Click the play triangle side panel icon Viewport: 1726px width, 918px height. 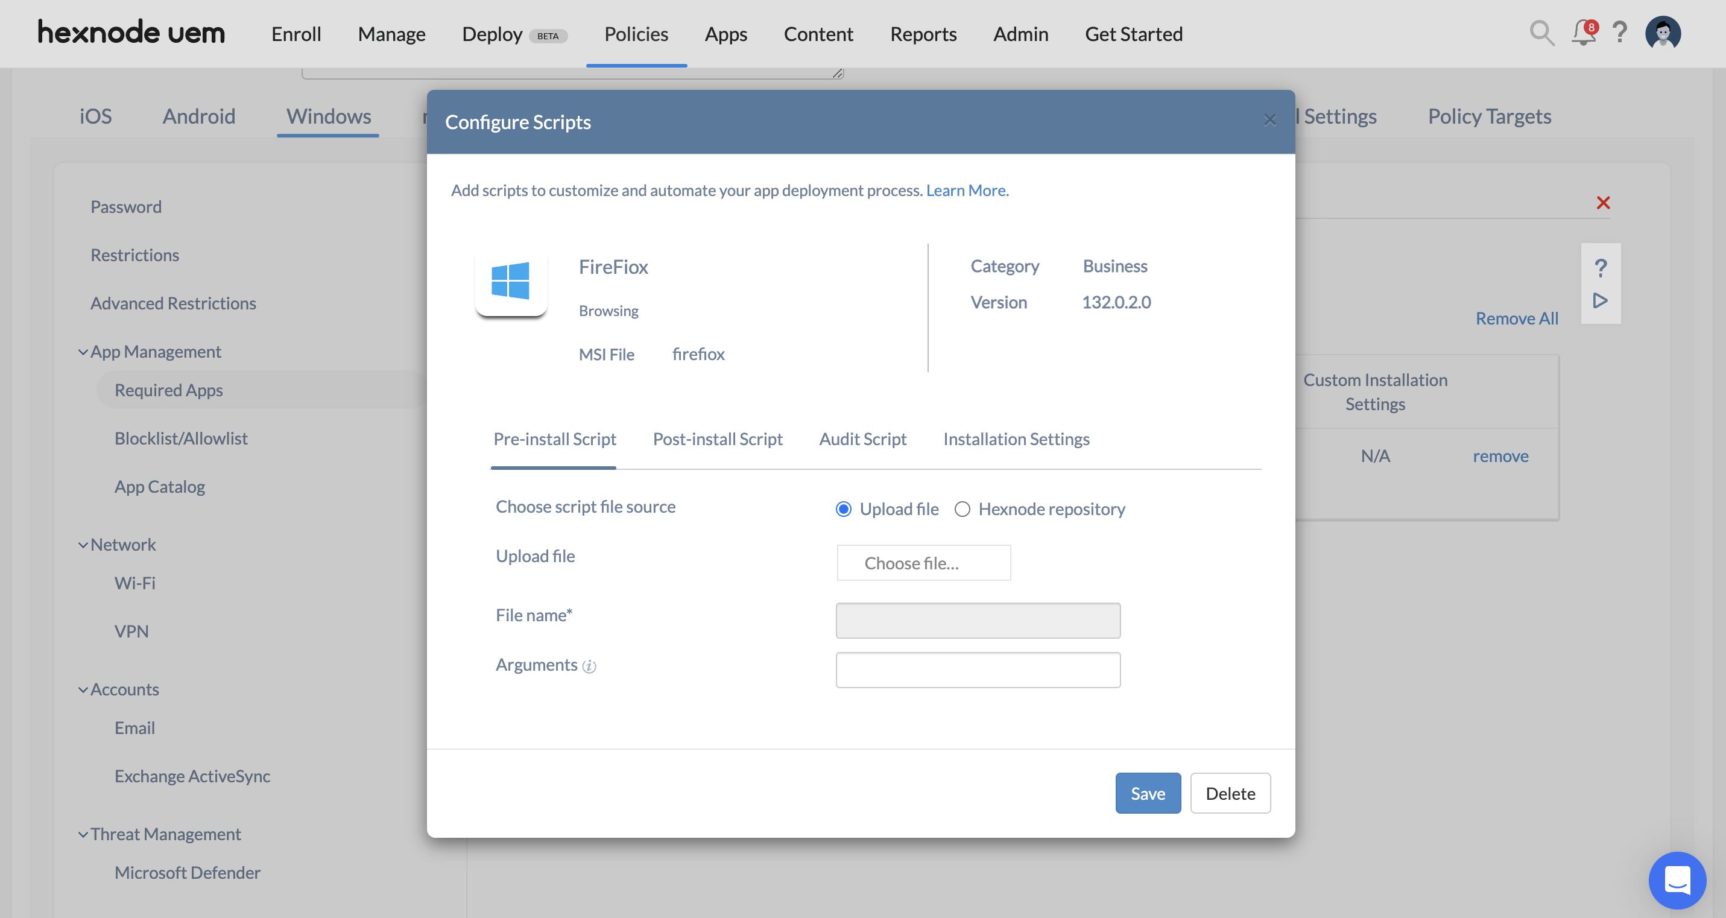(1600, 300)
